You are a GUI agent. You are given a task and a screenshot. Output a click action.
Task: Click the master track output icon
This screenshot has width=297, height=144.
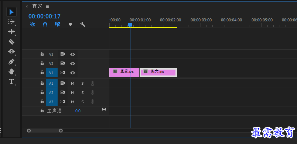pos(104,109)
